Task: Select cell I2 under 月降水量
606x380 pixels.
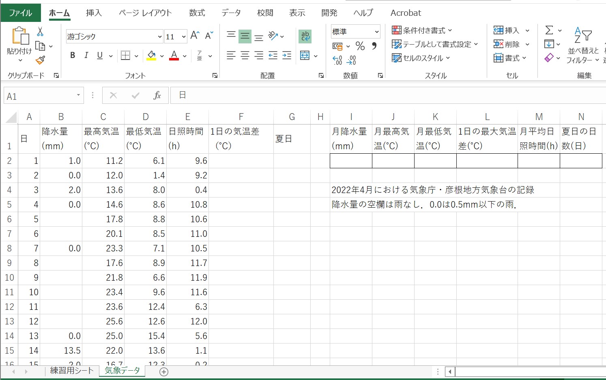Action: tap(351, 161)
